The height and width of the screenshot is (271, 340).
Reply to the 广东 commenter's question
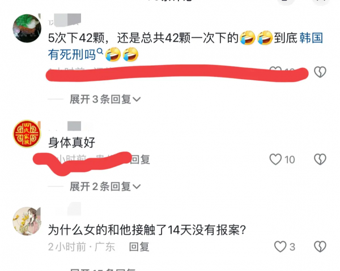tap(139, 247)
